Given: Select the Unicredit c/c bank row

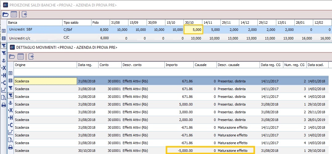Looking at the screenshot, I should click(169, 38).
